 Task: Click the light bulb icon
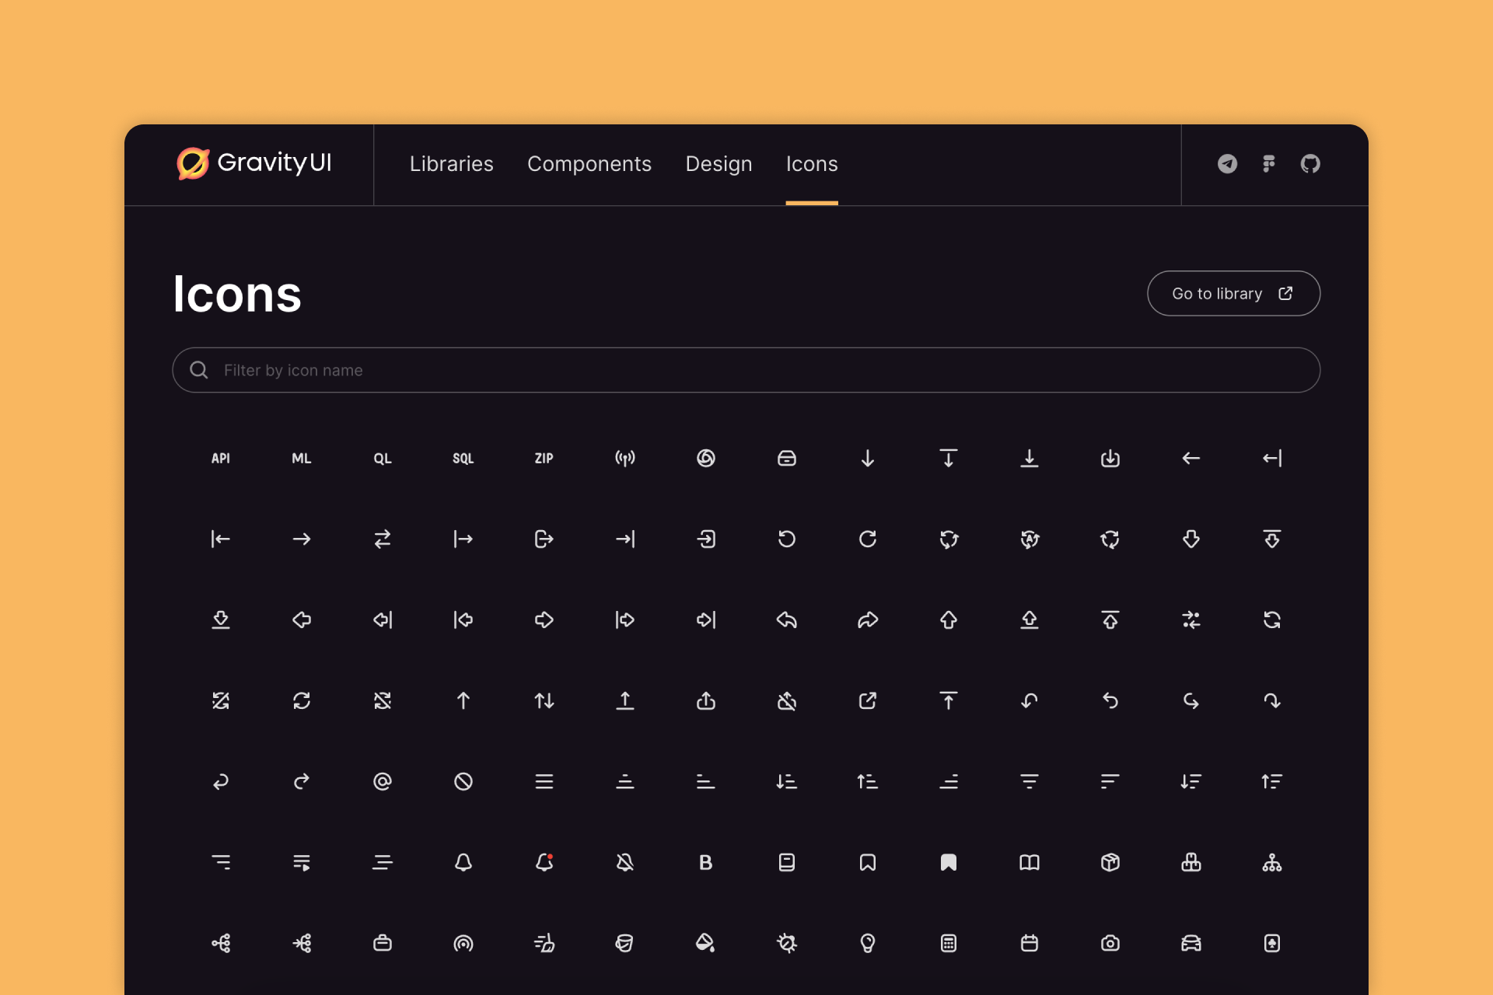coord(867,943)
